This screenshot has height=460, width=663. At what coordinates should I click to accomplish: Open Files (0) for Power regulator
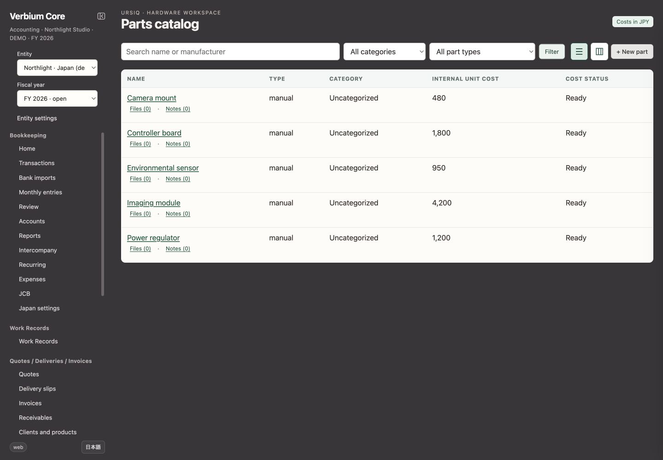coord(140,249)
